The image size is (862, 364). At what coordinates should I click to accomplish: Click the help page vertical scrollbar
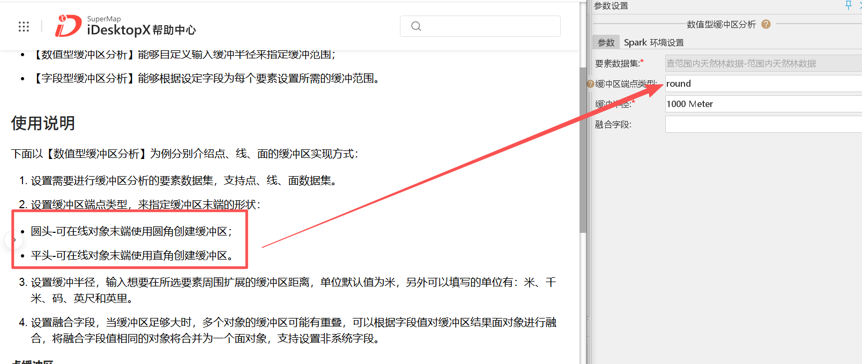tap(583, 150)
